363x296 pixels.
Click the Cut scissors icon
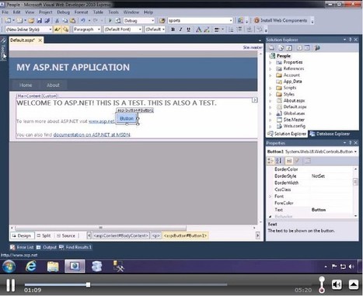point(57,20)
